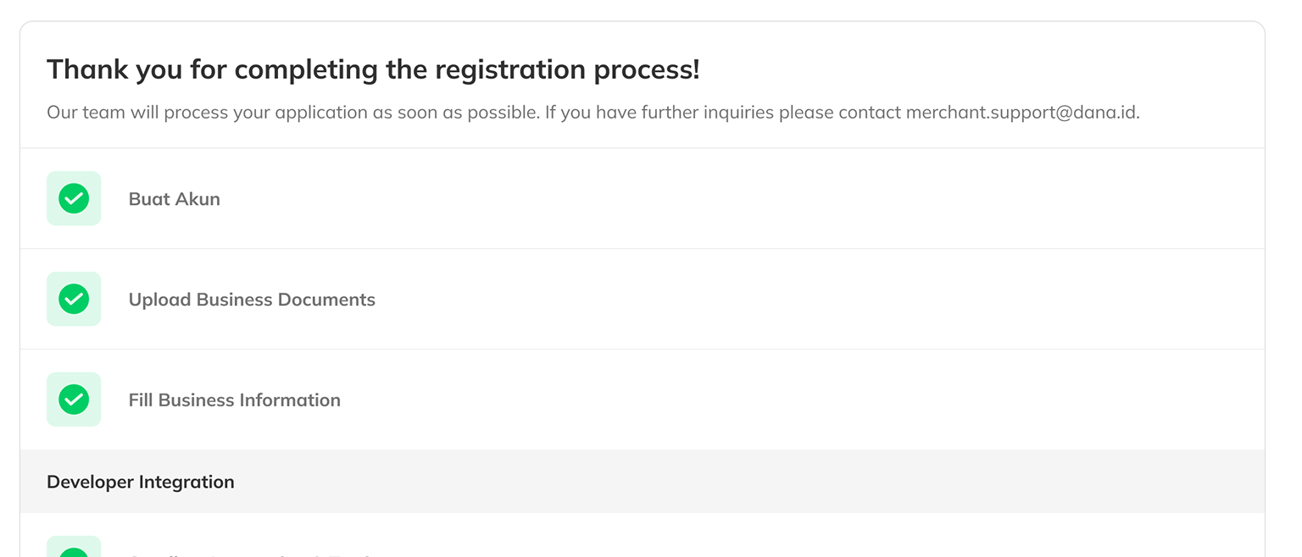Click the merchant.support@dana.id email address
This screenshot has width=1302, height=557.
coord(1021,113)
